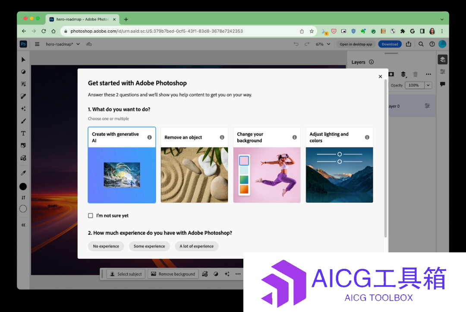Open adjustments sliders icon in right sidebar
Image resolution: width=466 pixels, height=312 pixels.
(443, 71)
